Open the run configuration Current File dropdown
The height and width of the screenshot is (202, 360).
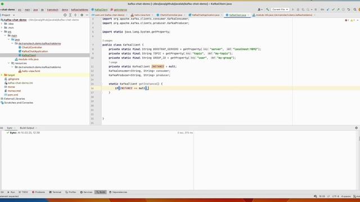click(x=280, y=10)
